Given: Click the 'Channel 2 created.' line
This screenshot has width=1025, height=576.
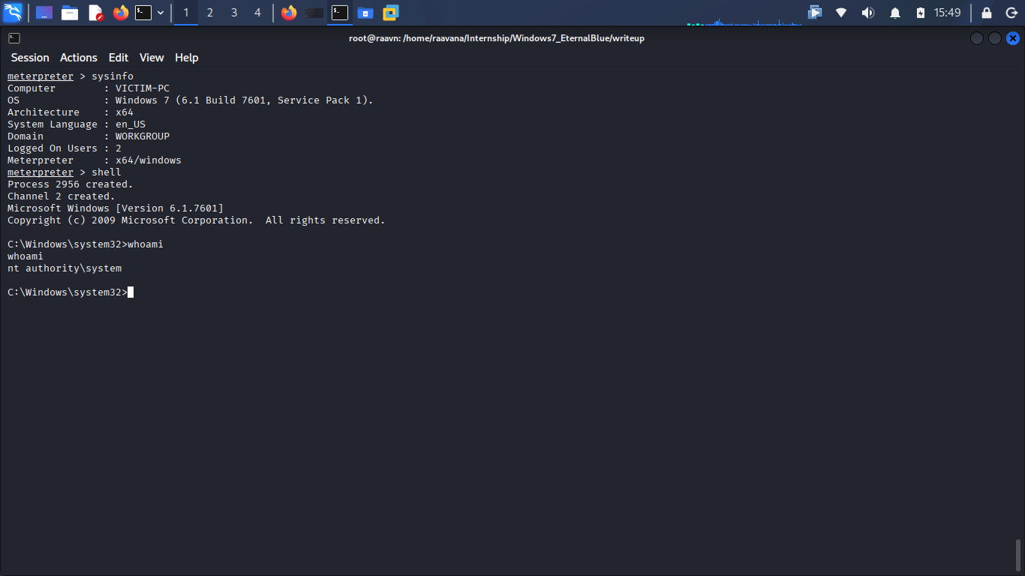Looking at the screenshot, I should [62, 196].
